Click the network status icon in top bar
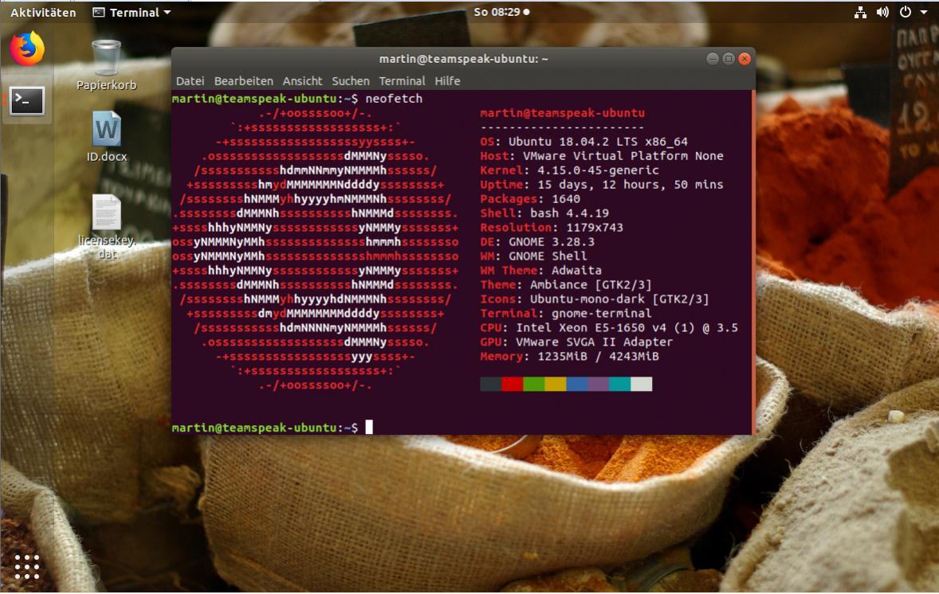 coord(860,12)
